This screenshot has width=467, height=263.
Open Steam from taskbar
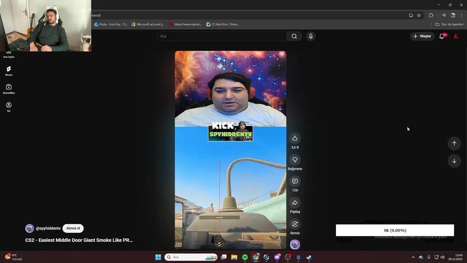[309, 257]
